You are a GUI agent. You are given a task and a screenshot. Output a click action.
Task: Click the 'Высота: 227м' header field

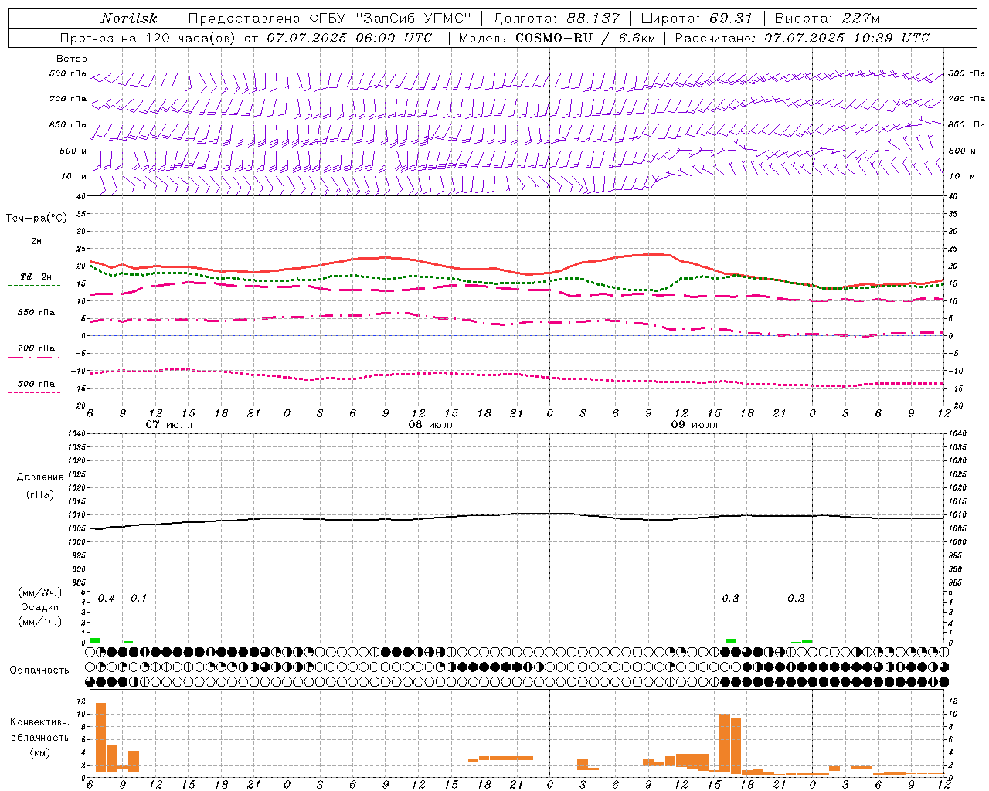click(827, 19)
